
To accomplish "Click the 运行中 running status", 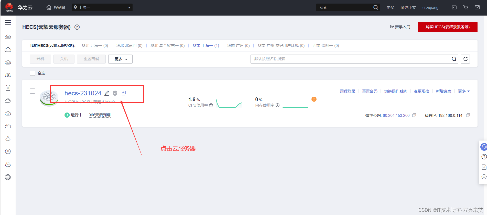I will (x=73, y=115).
